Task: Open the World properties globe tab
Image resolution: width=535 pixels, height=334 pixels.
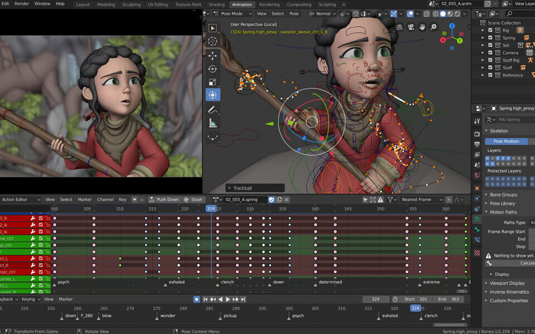Action: point(477,175)
